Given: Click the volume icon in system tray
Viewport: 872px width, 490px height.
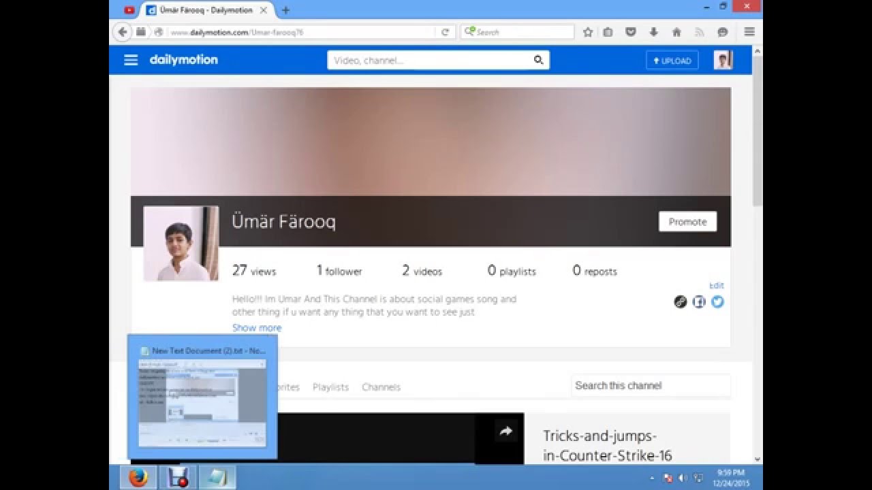Looking at the screenshot, I should point(683,478).
